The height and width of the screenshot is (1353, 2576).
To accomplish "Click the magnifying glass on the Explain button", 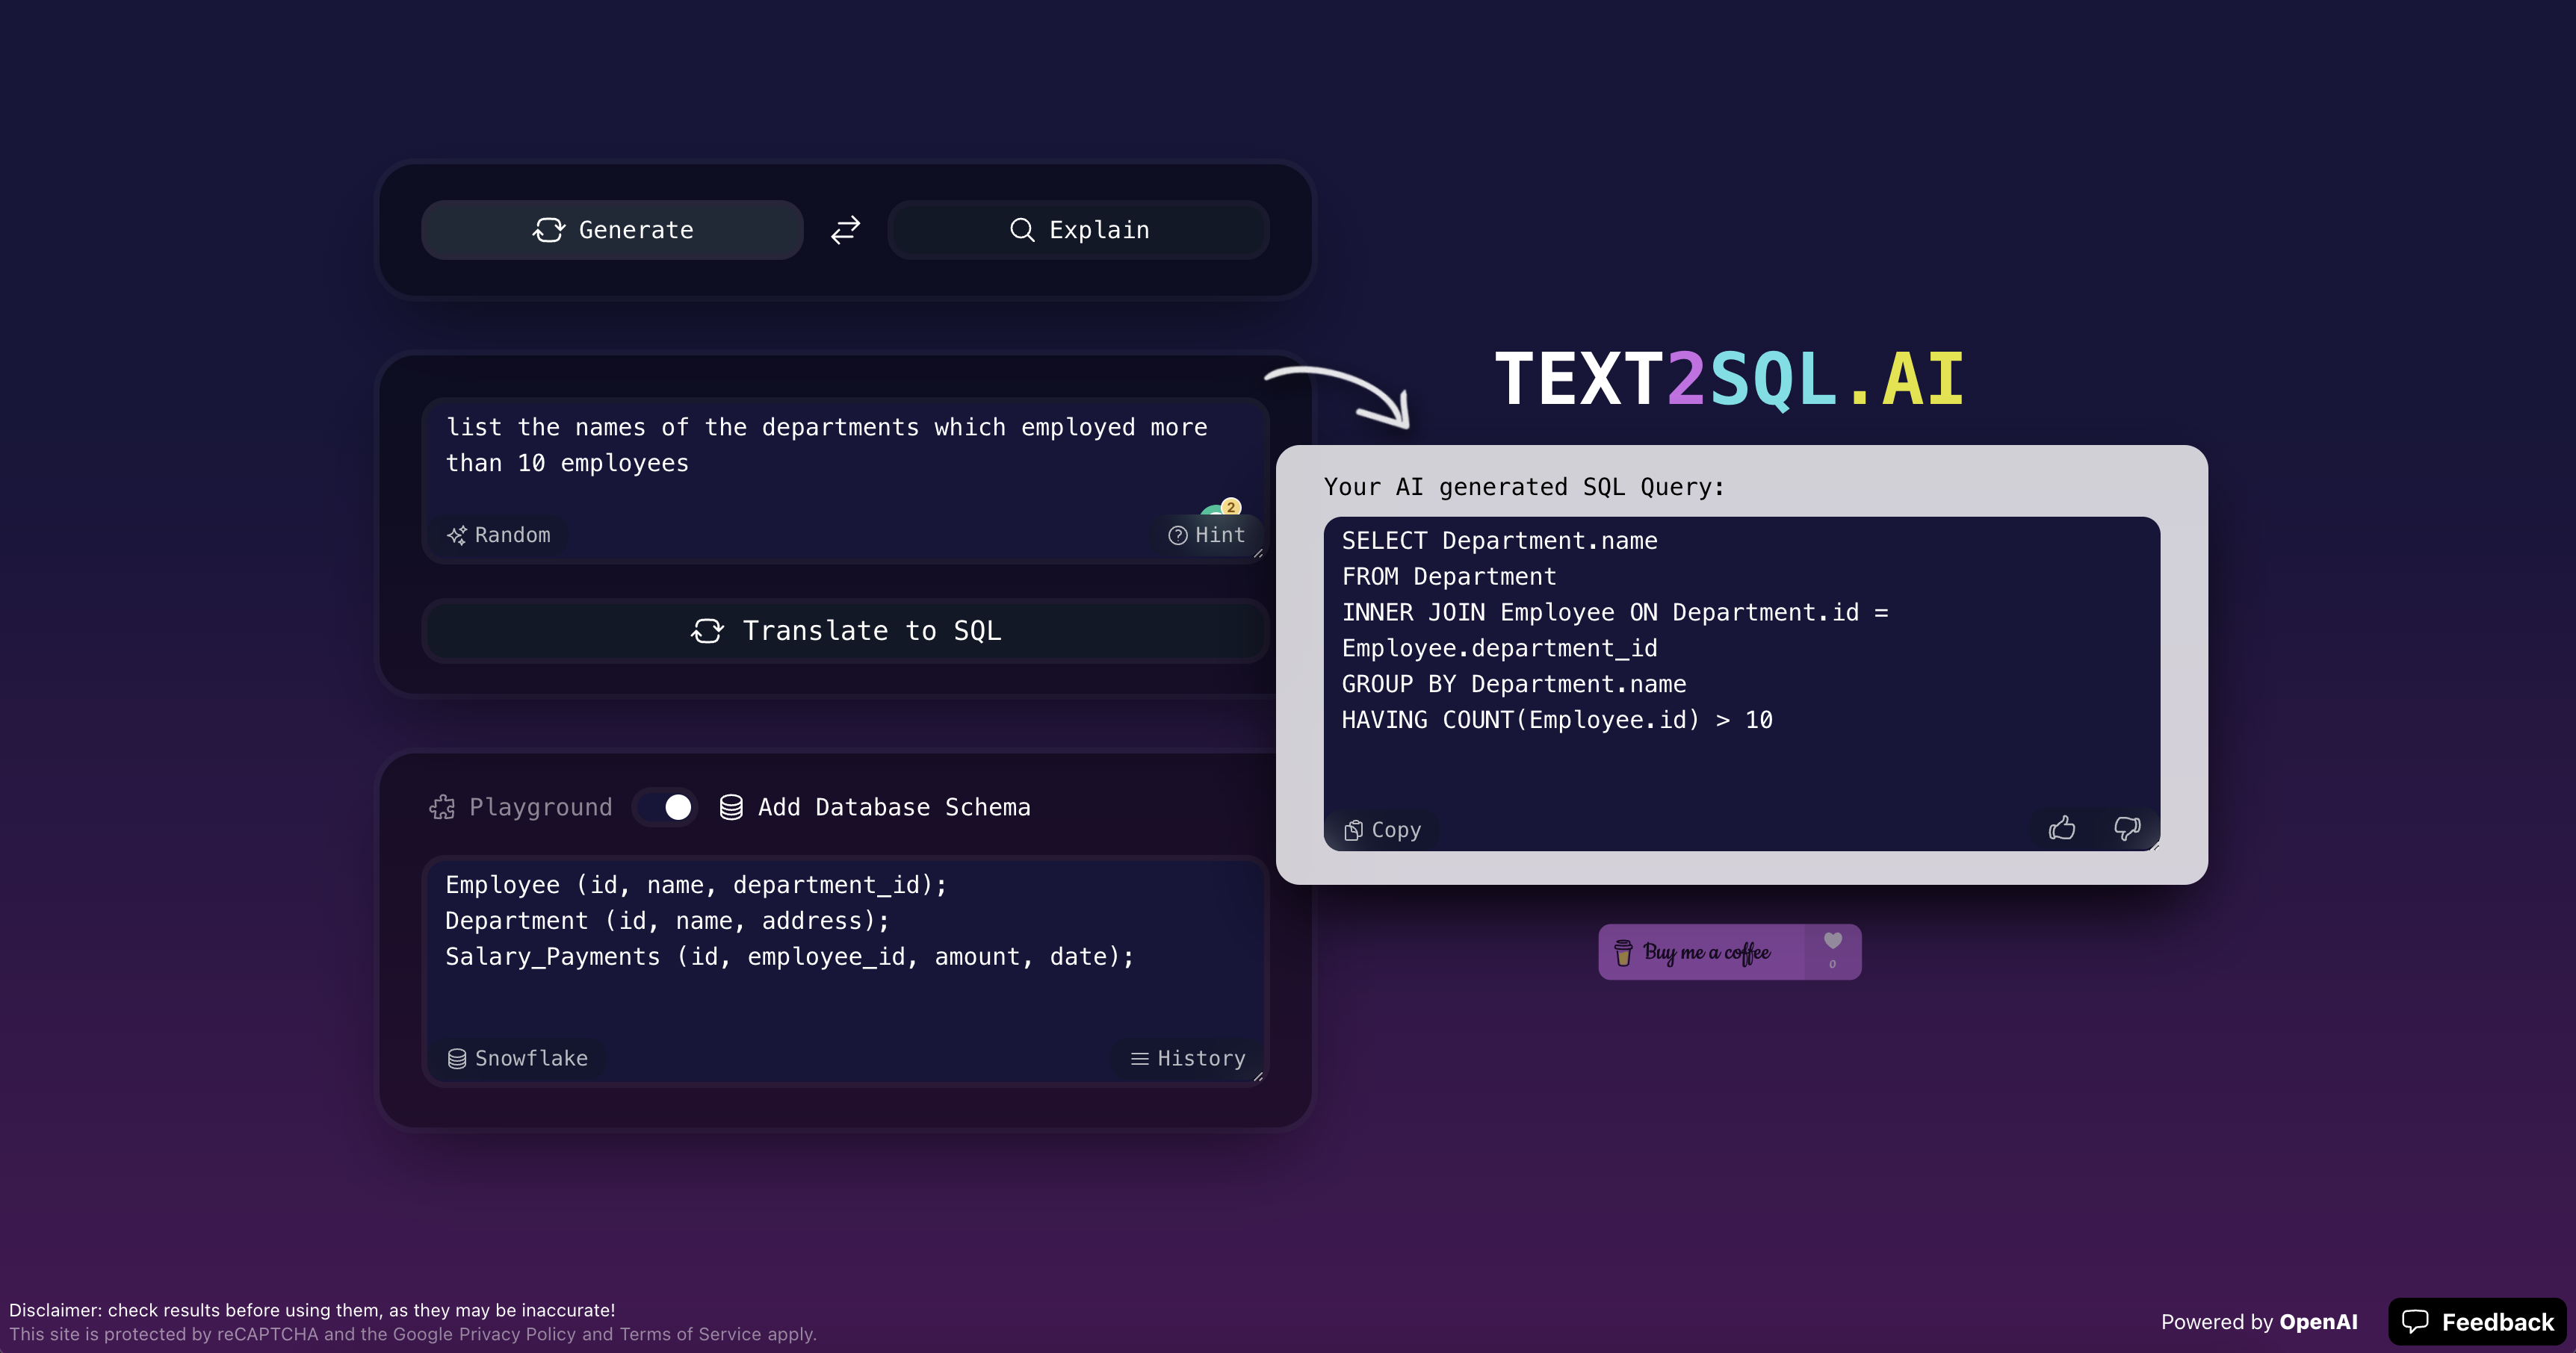I will pos(1022,230).
